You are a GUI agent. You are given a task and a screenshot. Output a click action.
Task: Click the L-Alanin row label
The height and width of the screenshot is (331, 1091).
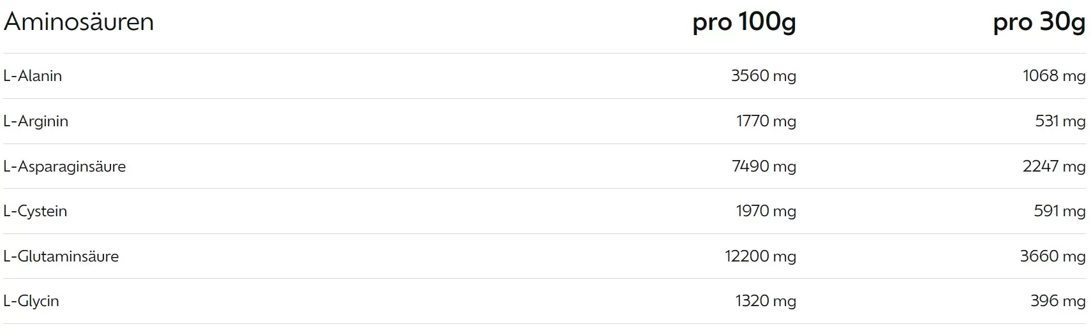point(33,76)
